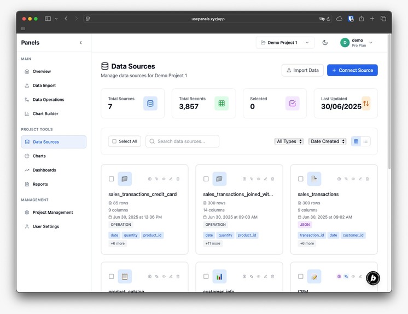Preview sales_transactions_credit_card using the eye icon
Screen dimensions: 408x314
click(164, 179)
